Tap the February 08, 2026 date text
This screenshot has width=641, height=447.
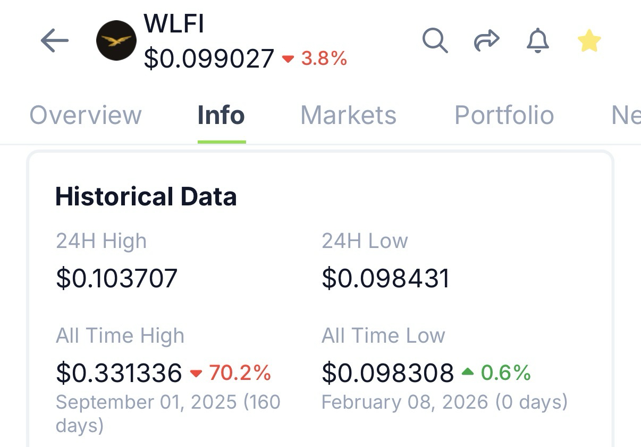coord(404,402)
